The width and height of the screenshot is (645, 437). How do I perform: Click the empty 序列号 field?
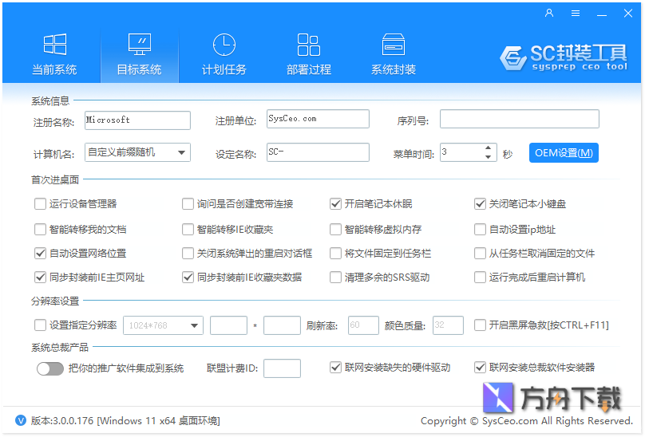point(519,119)
